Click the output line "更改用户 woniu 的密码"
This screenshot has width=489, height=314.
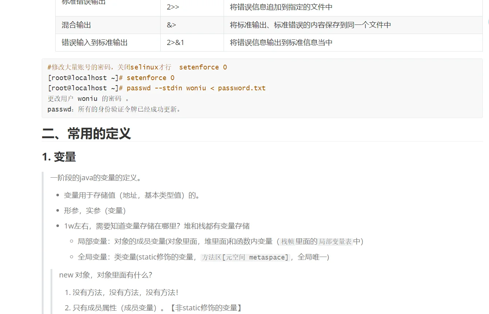click(88, 99)
